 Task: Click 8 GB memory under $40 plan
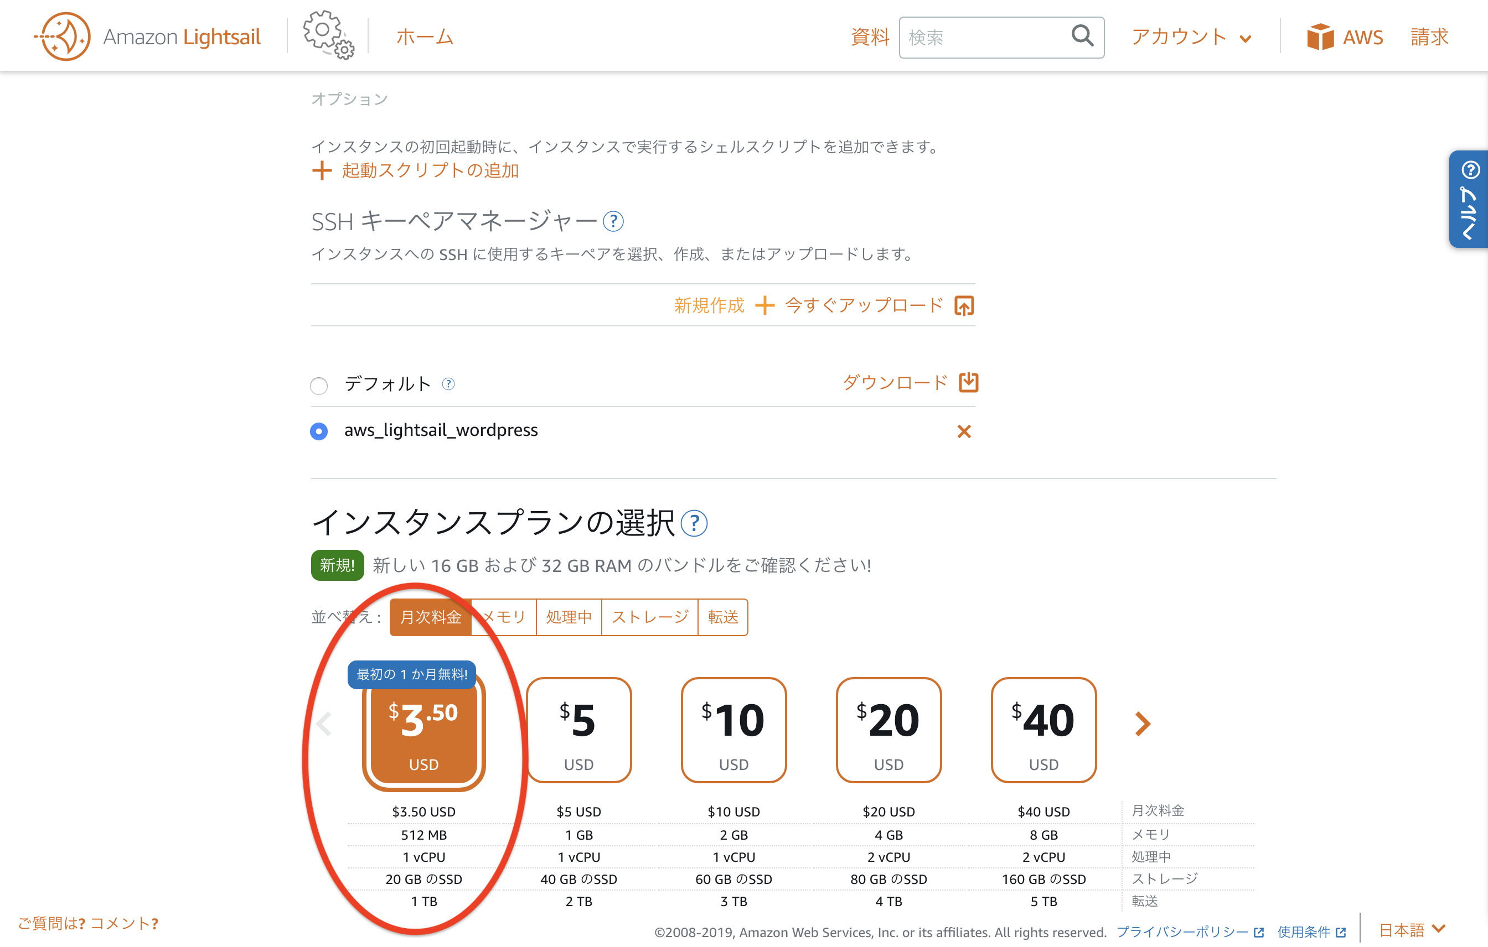(x=1043, y=835)
